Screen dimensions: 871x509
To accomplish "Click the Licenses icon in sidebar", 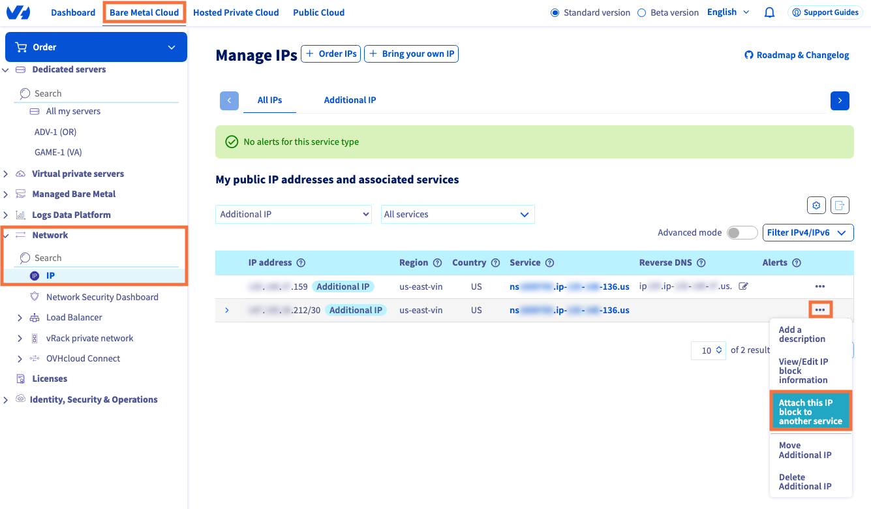I will 21,379.
